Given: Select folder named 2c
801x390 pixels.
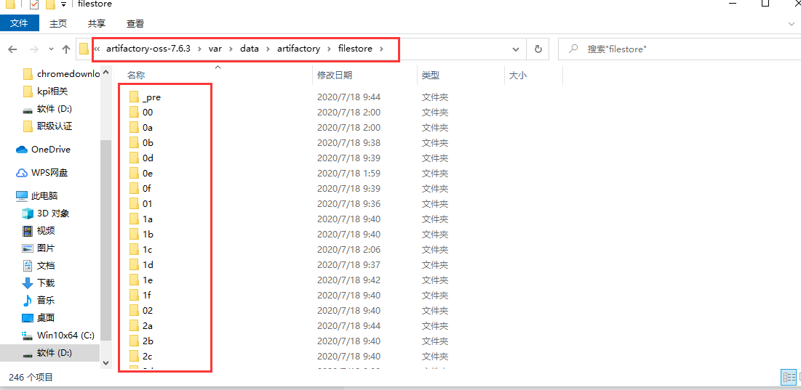Looking at the screenshot, I should click(x=147, y=357).
